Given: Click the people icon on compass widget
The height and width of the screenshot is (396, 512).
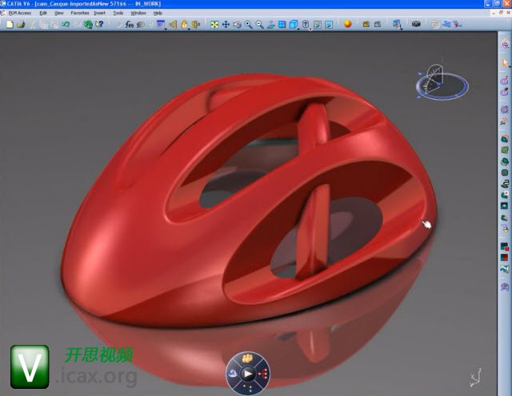Looking at the screenshot, I should [248, 358].
